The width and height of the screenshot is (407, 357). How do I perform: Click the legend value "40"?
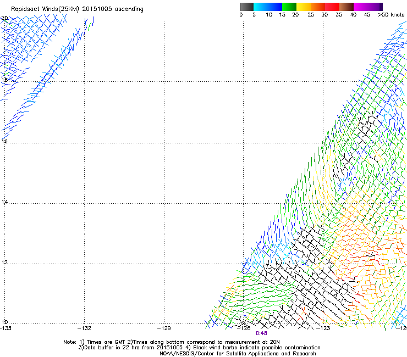coord(353,15)
